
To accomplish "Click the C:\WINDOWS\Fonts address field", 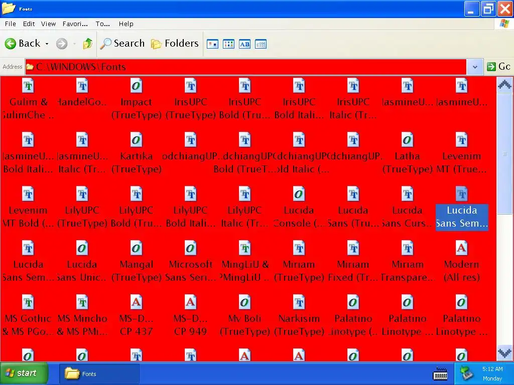I will 246,67.
